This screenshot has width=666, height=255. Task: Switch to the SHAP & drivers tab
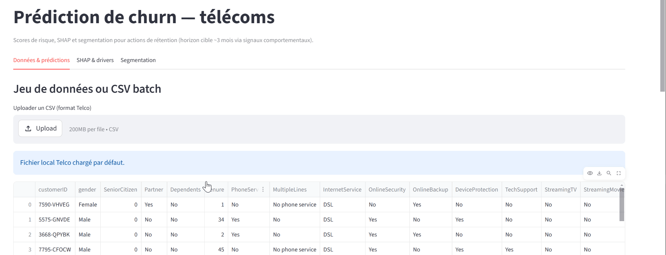click(x=95, y=60)
